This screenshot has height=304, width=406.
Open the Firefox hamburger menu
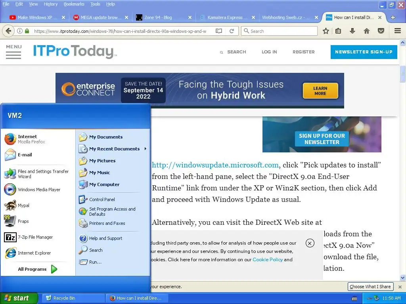[x=398, y=31]
